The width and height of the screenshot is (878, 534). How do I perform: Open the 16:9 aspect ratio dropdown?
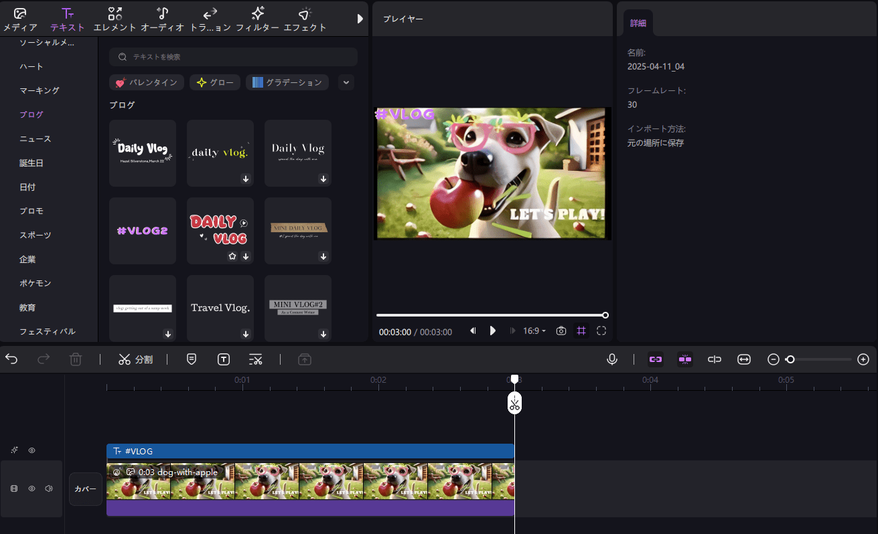534,331
